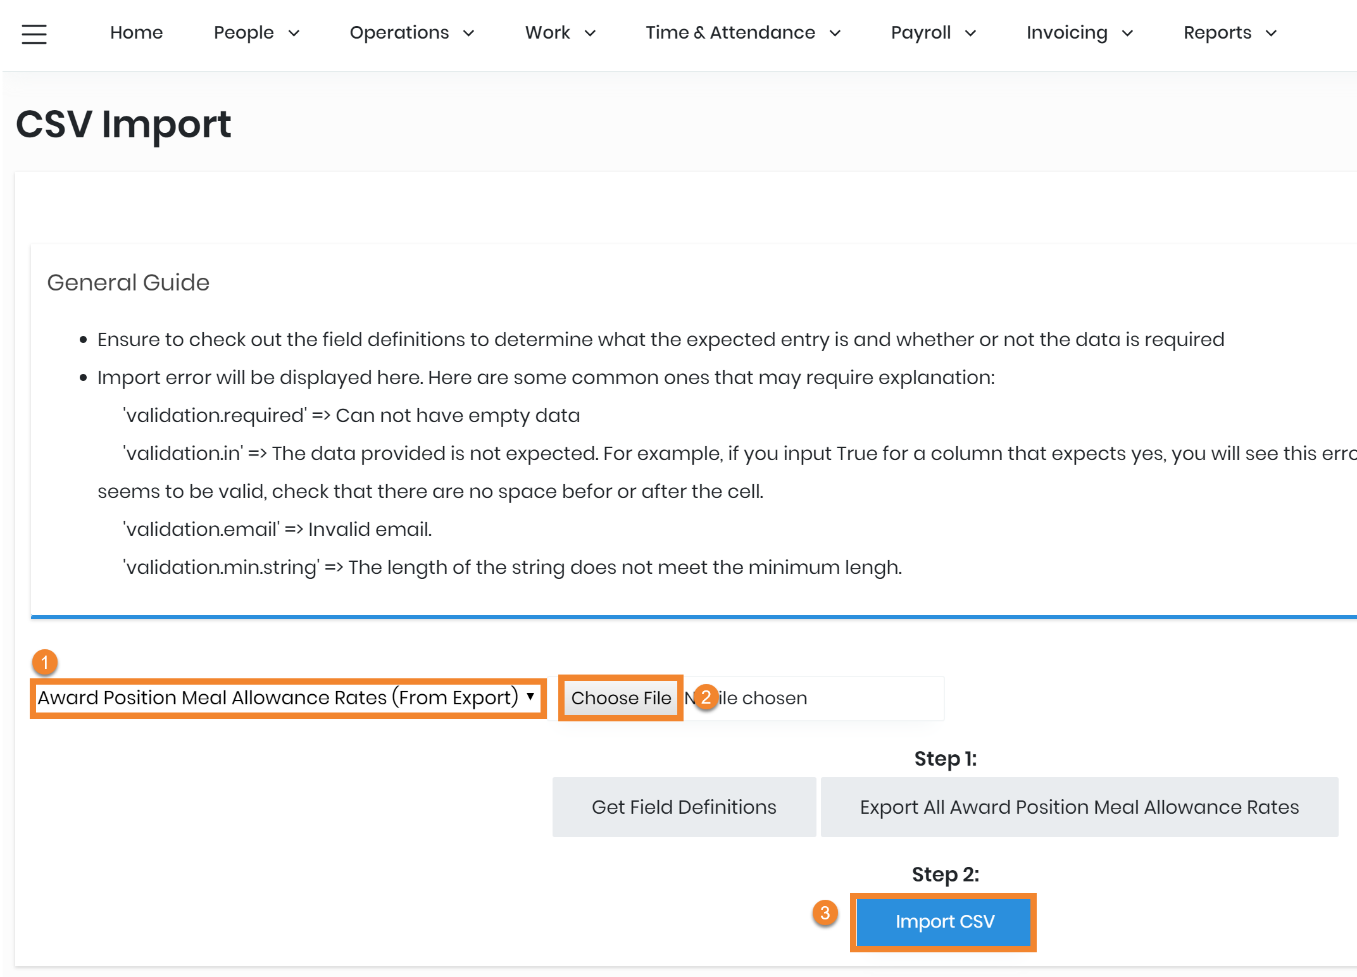Go to the Home page
The width and height of the screenshot is (1357, 977).
tap(136, 33)
